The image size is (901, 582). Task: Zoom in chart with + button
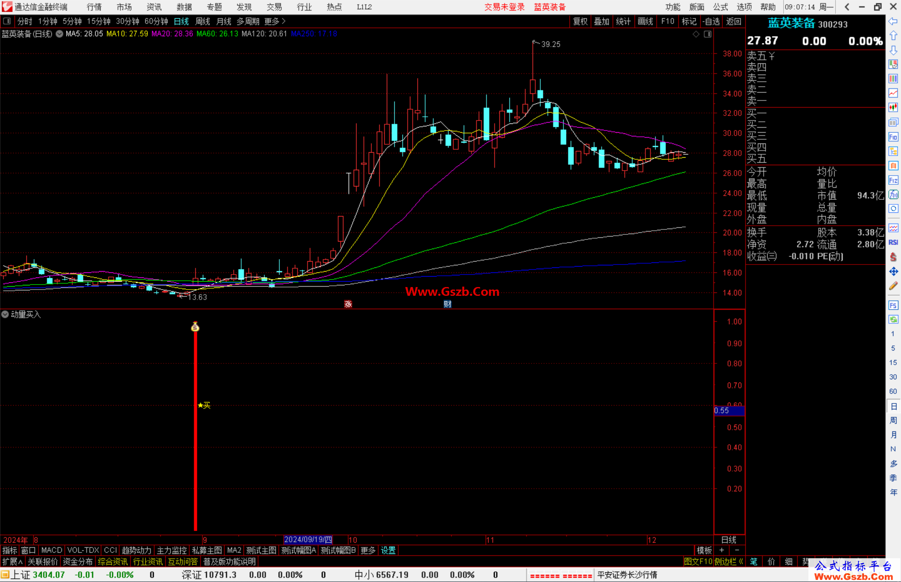(722, 550)
